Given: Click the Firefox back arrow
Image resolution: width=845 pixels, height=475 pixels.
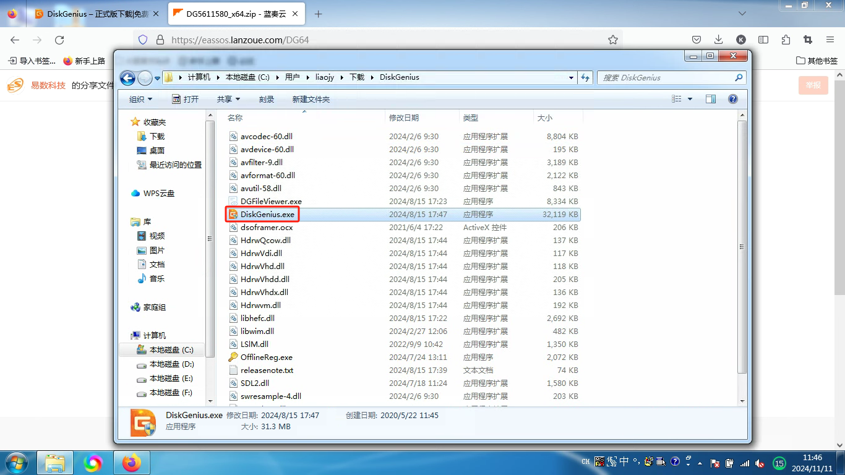Looking at the screenshot, I should pyautogui.click(x=14, y=40).
